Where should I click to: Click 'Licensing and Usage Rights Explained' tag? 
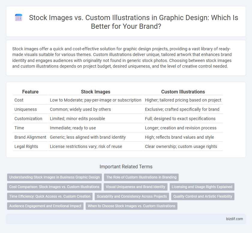(x=202, y=187)
